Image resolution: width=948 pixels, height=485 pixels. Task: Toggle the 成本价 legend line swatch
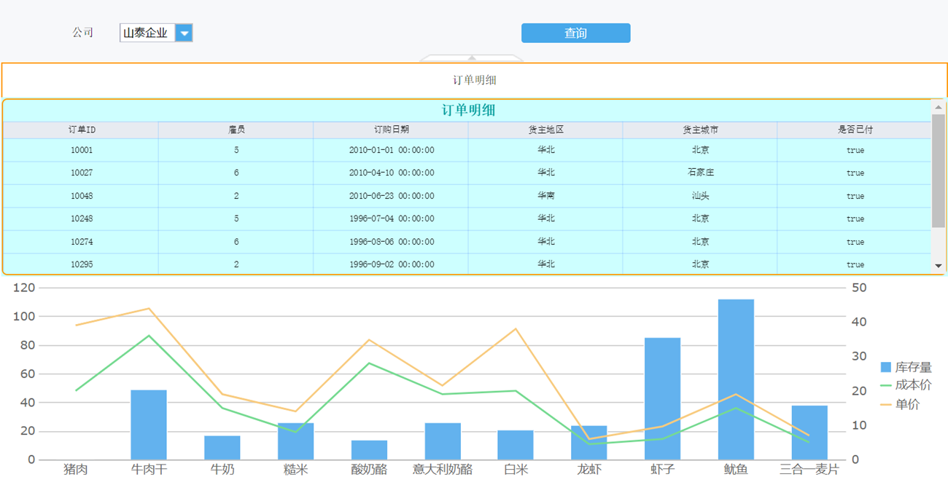pyautogui.click(x=886, y=385)
